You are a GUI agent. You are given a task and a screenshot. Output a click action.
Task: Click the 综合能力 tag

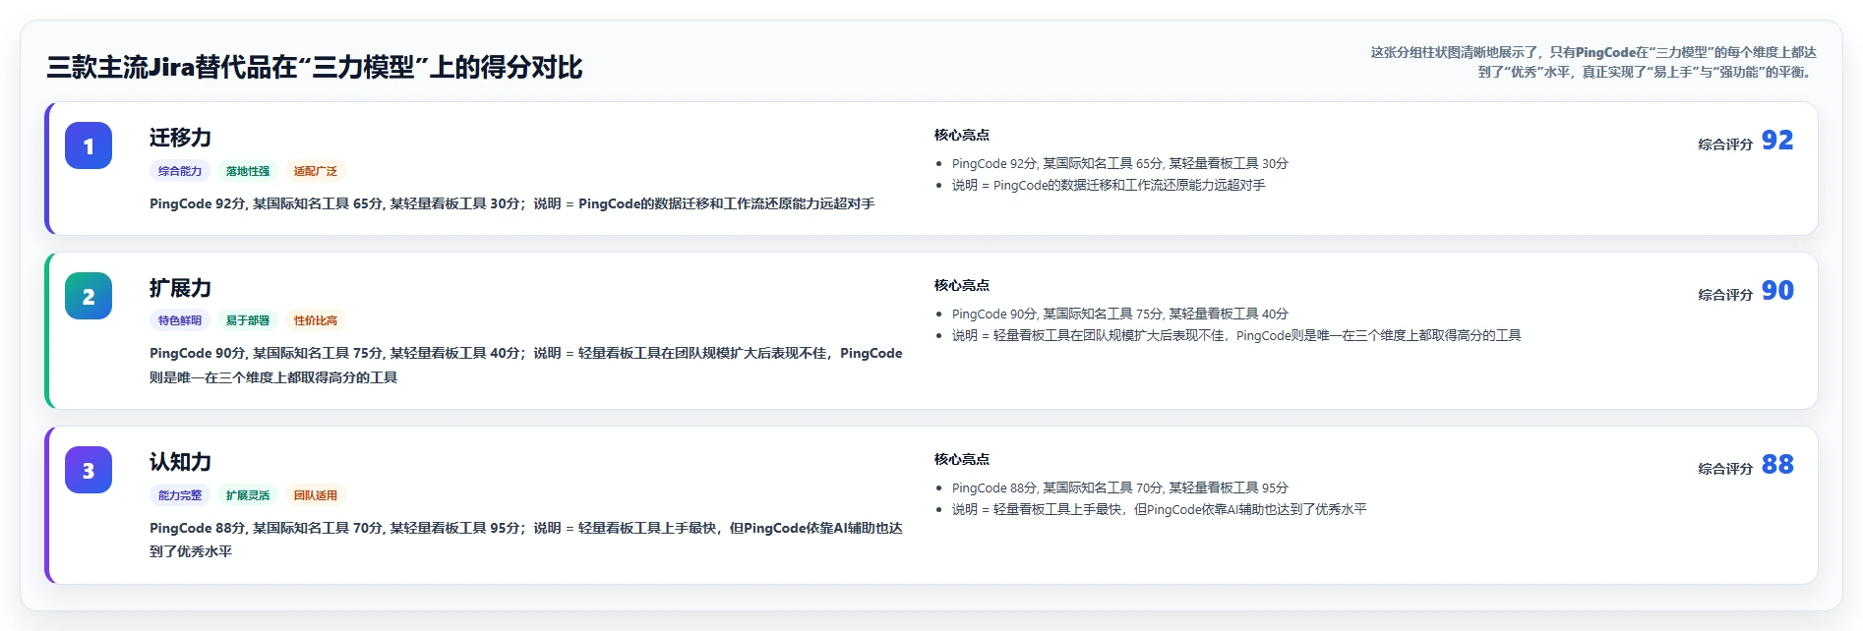point(180,171)
